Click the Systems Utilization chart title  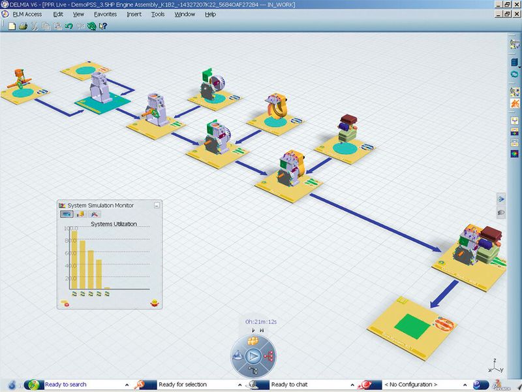(114, 224)
